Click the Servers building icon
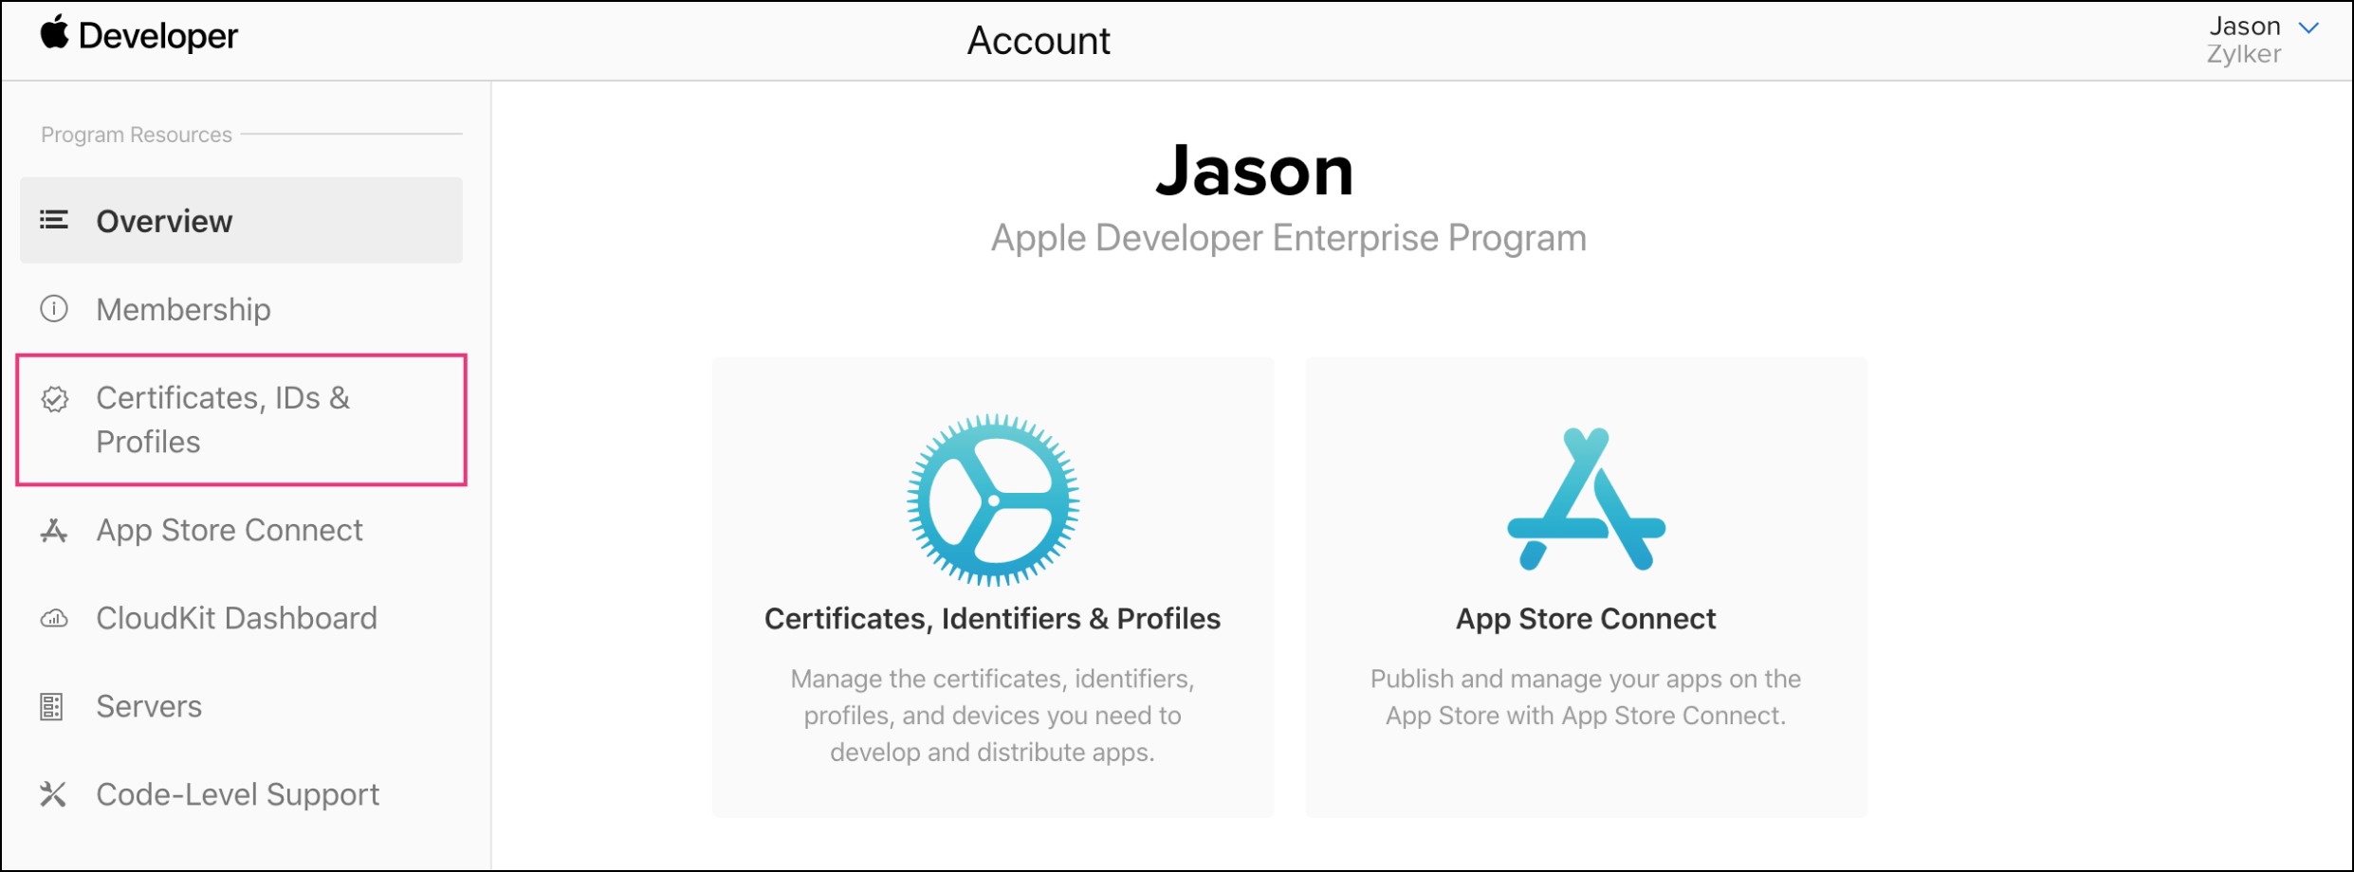This screenshot has width=2354, height=872. click(x=52, y=707)
